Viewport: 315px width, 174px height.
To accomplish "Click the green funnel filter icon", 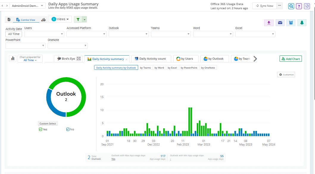I will (x=78, y=19).
